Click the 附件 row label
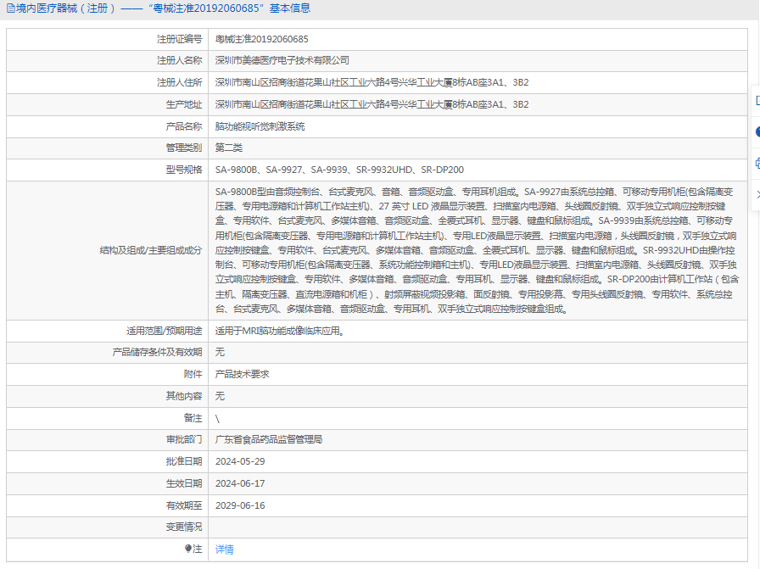760x569 pixels. pyautogui.click(x=193, y=374)
